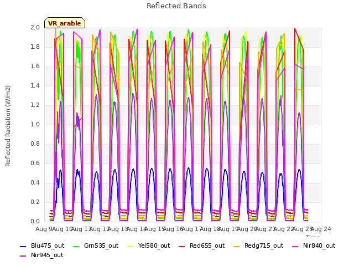Click the Aug 13 x-axis date label
The image size is (354, 266).
[x=118, y=229]
